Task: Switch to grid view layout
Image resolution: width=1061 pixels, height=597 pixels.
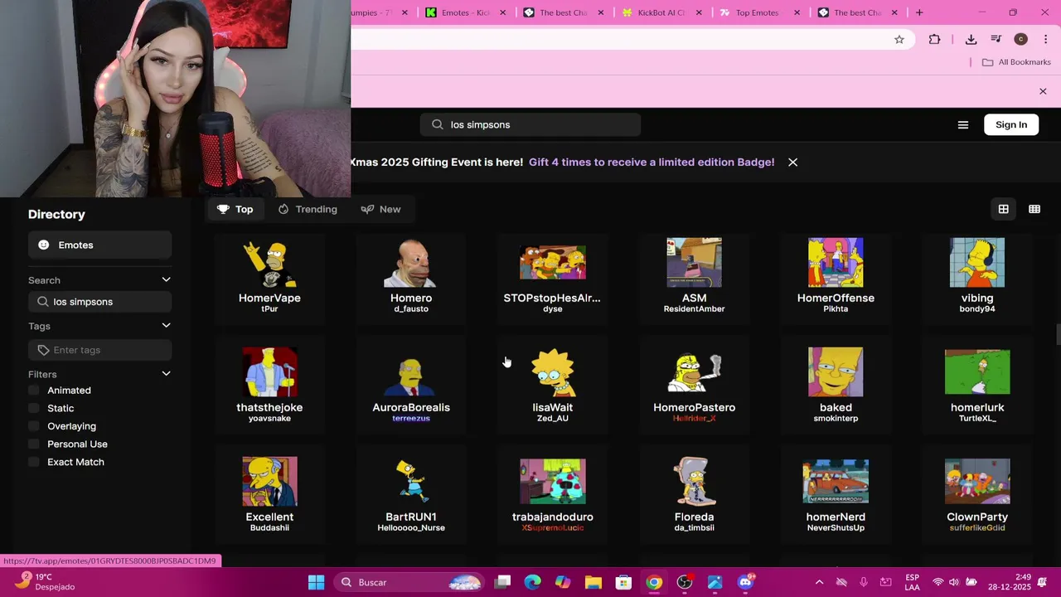Action: click(1003, 209)
